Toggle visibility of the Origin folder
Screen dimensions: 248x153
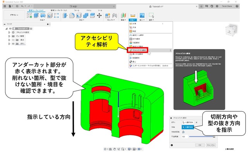click(13, 40)
